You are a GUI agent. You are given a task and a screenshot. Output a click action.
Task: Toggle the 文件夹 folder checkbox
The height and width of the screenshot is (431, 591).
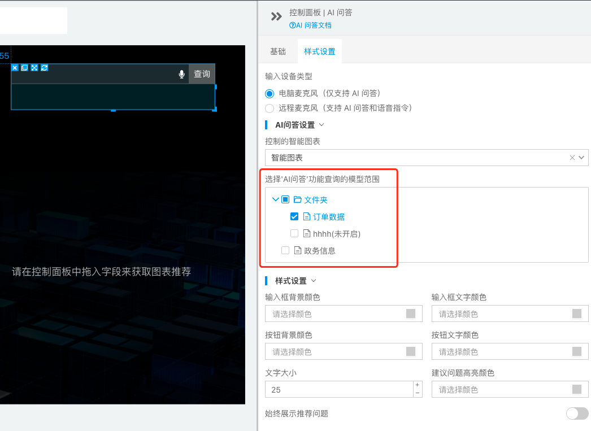(285, 199)
